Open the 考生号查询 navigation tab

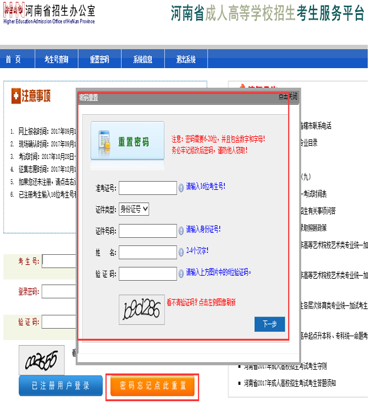pyautogui.click(x=56, y=59)
